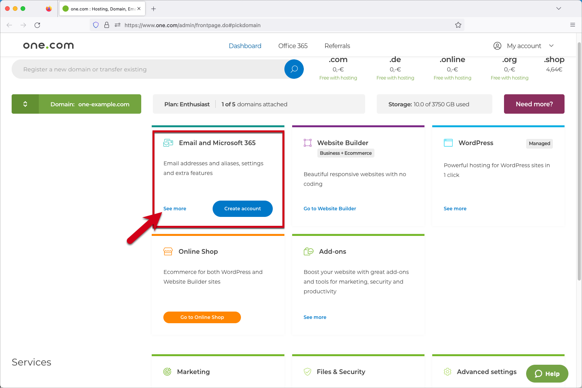Click the Website Builder selection tool icon
The height and width of the screenshot is (388, 582).
point(308,143)
